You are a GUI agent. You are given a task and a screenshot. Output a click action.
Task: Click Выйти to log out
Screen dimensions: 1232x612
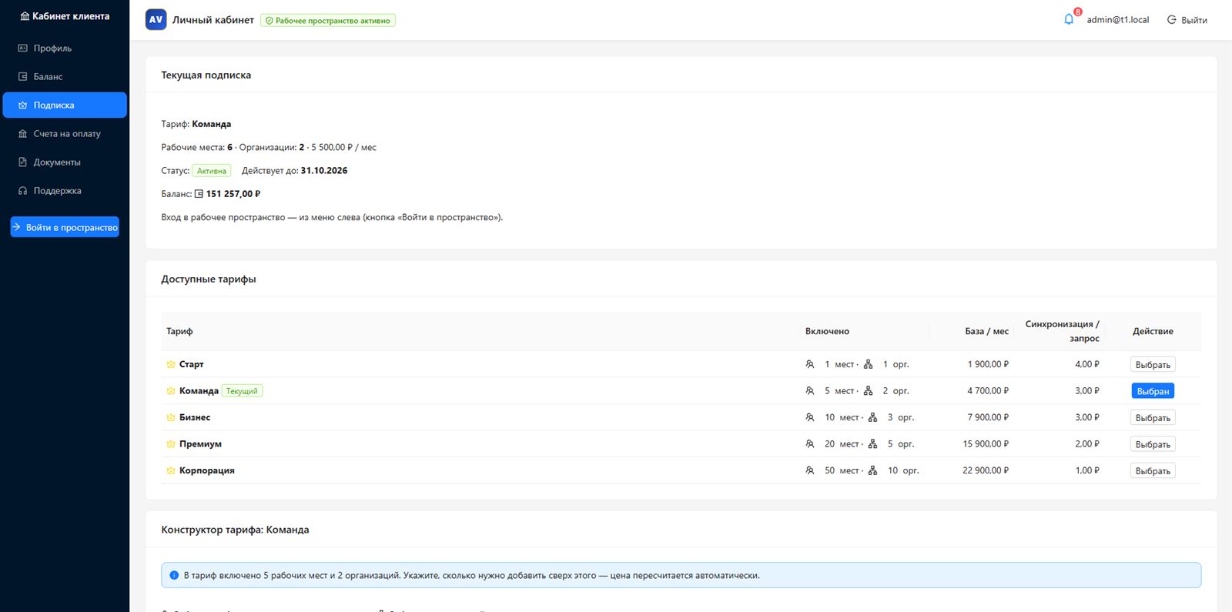(1187, 20)
